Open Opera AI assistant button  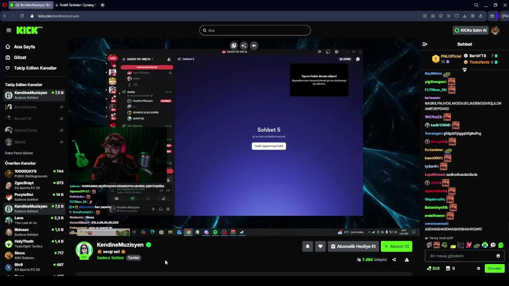(x=505, y=16)
